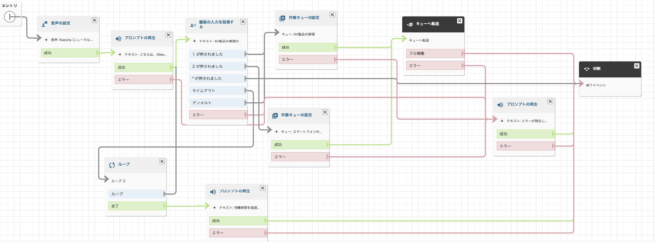Select エラー branch of 待機時間を超過 prompt block
654x242 pixels.
[238, 233]
